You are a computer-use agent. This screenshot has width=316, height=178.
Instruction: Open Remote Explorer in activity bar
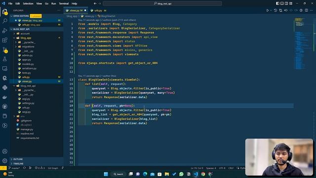[x=4, y=69]
